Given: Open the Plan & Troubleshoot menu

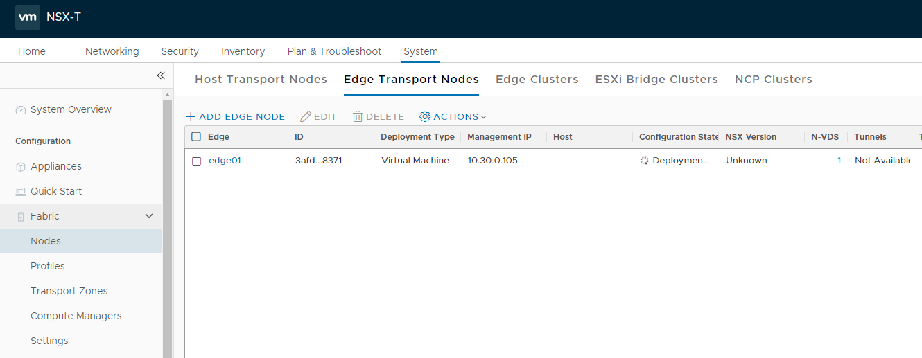Looking at the screenshot, I should 335,51.
